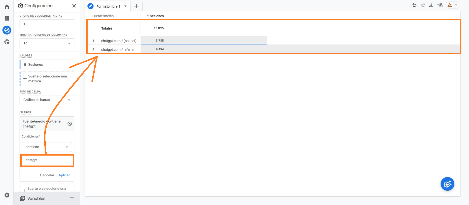Select the Formato libre 1 tab
The image size is (469, 205).
[x=108, y=6]
